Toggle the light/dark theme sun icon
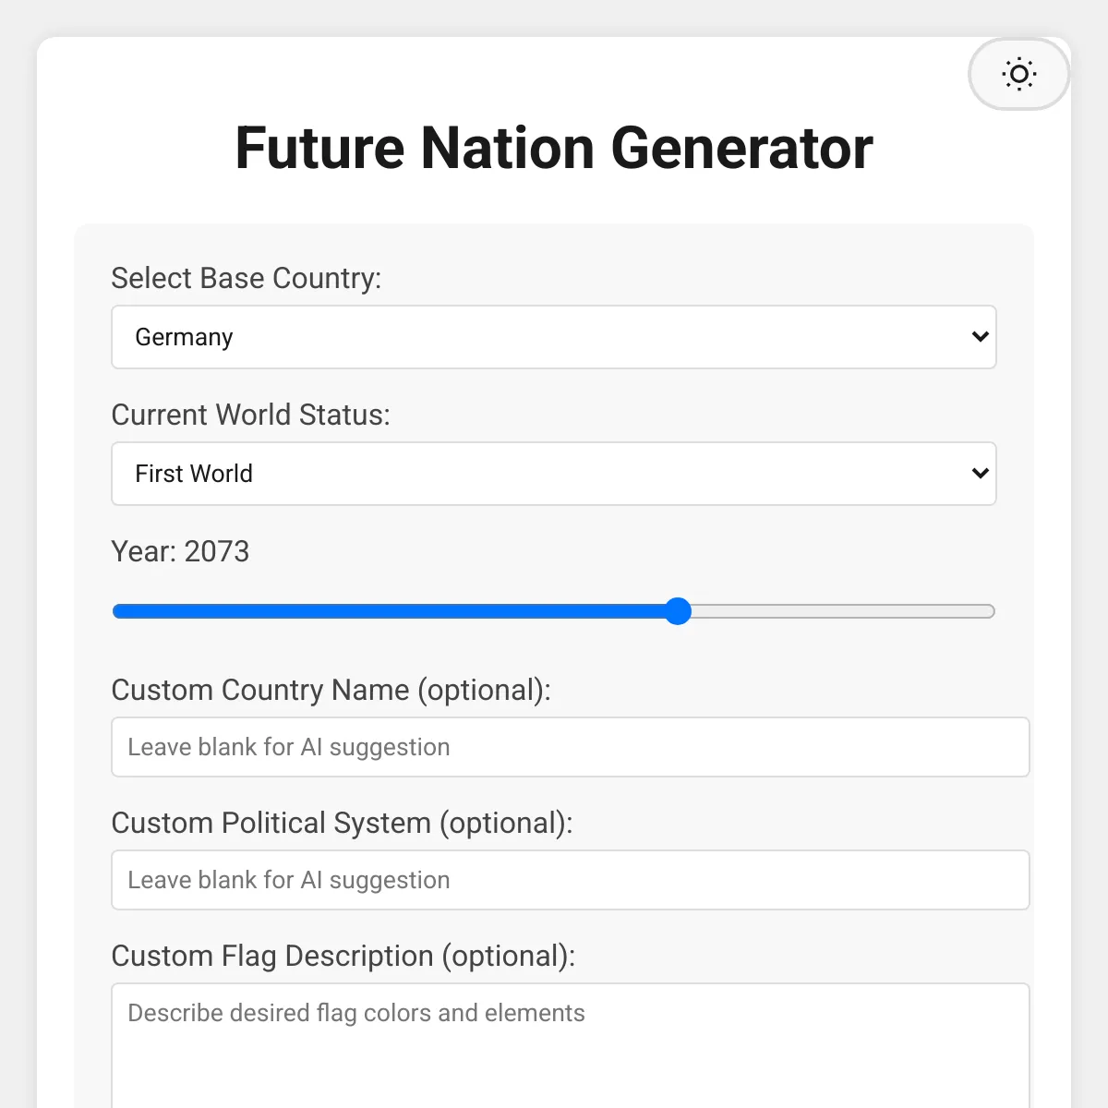This screenshot has height=1108, width=1108. pos(1019,74)
